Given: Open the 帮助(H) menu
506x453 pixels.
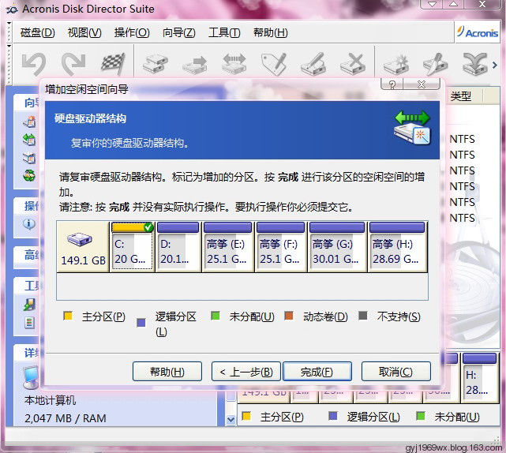Looking at the screenshot, I should pyautogui.click(x=271, y=32).
